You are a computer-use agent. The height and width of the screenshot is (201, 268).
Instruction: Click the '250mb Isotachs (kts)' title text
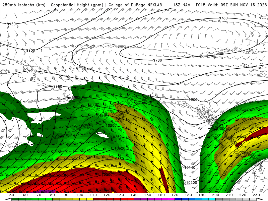[24, 5]
